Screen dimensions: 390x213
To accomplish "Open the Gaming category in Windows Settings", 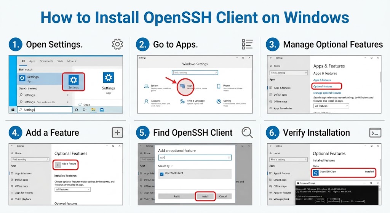I will click(231, 103).
